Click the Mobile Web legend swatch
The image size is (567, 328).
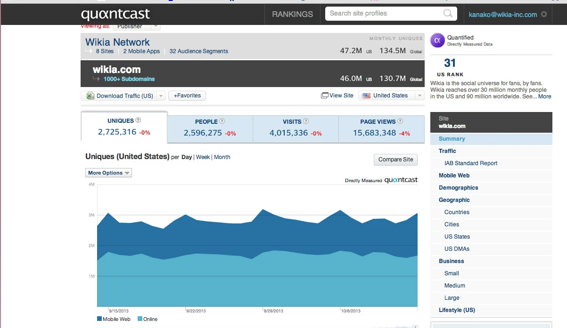pos(99,319)
